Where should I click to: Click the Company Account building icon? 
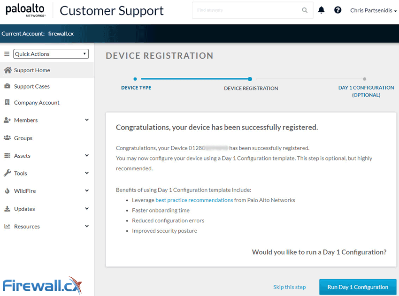click(8, 102)
